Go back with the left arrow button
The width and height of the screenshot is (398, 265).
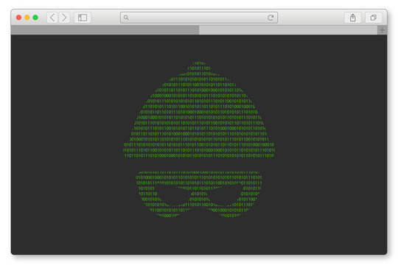pos(52,18)
